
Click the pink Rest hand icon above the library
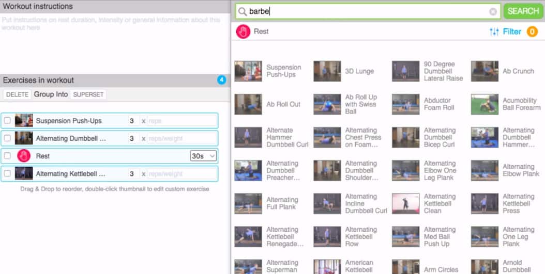tap(243, 31)
